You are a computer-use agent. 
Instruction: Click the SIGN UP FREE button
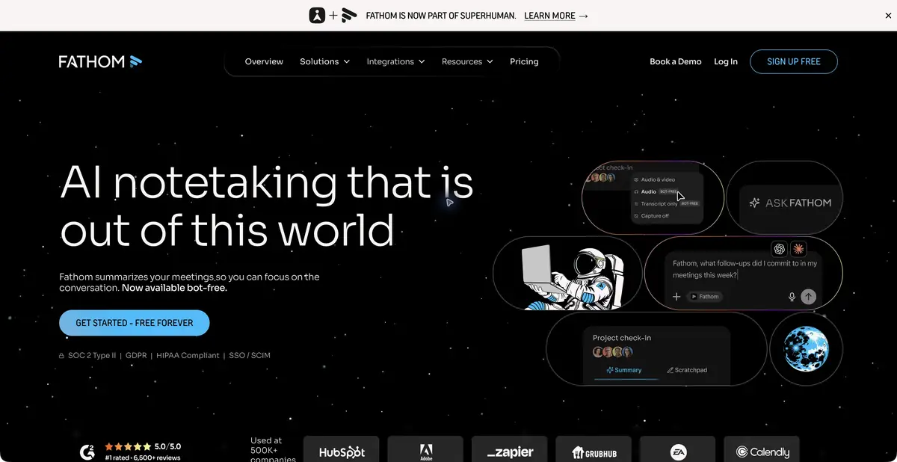(794, 61)
